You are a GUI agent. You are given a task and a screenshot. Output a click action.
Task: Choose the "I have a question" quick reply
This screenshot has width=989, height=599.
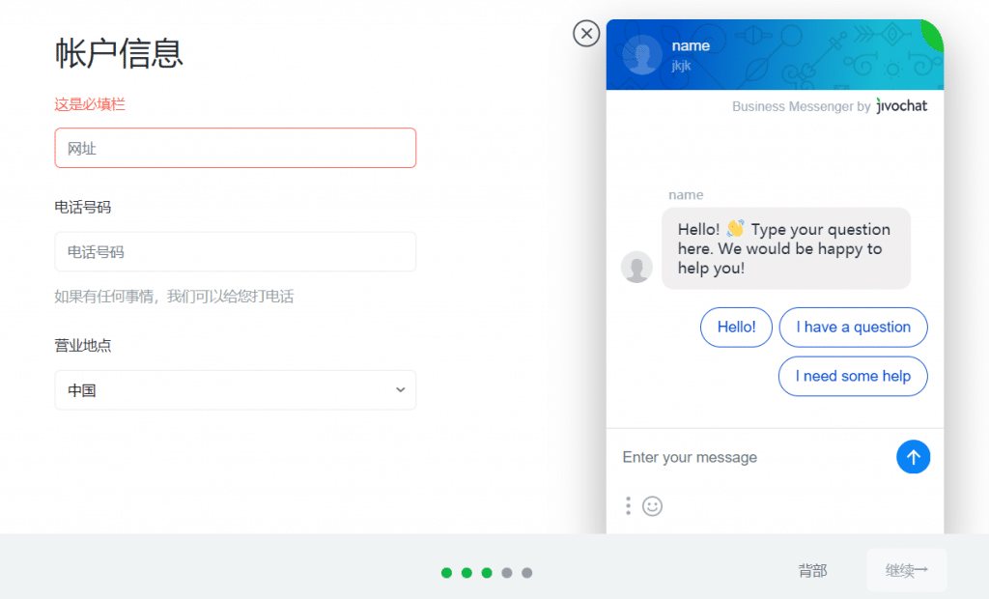point(853,327)
